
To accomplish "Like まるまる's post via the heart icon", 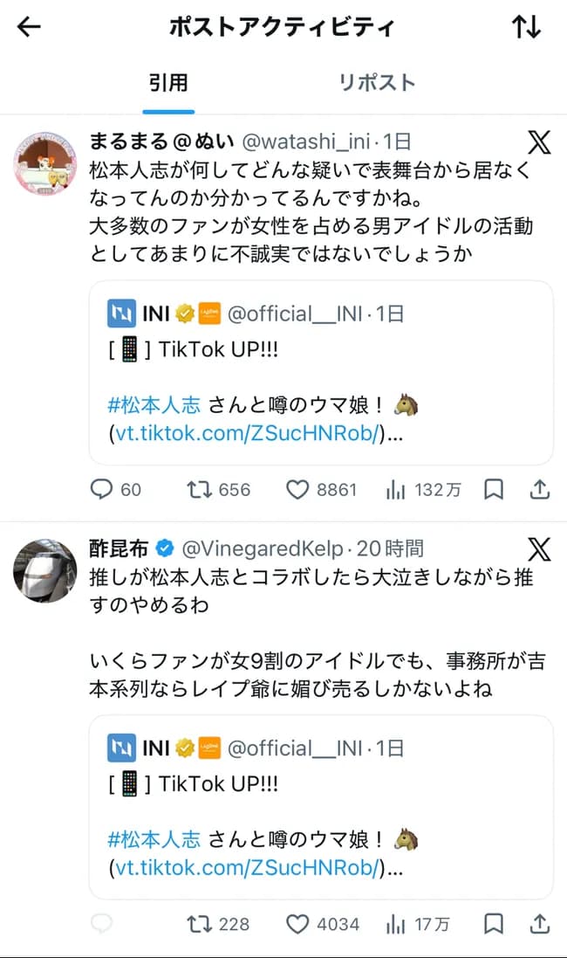I will tap(296, 490).
